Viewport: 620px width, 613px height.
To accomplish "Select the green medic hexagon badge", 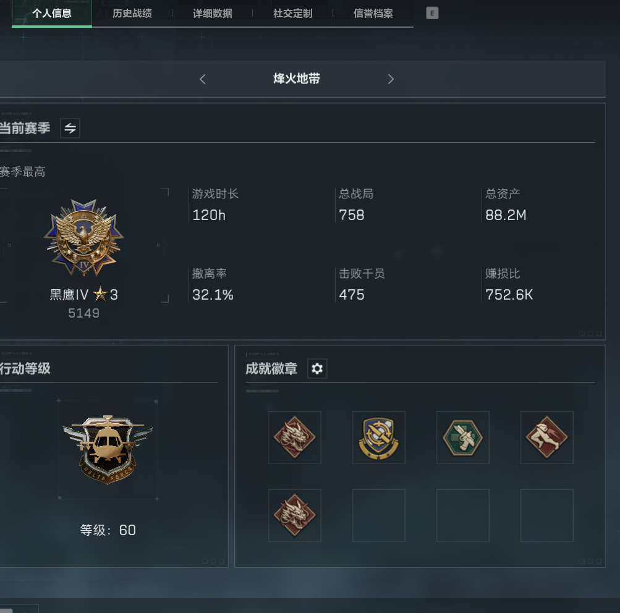I will [462, 438].
